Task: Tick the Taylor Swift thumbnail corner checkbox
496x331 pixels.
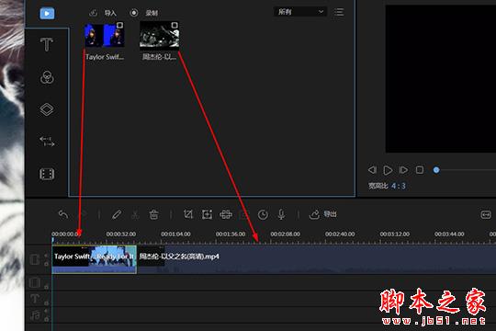Action: coord(120,26)
